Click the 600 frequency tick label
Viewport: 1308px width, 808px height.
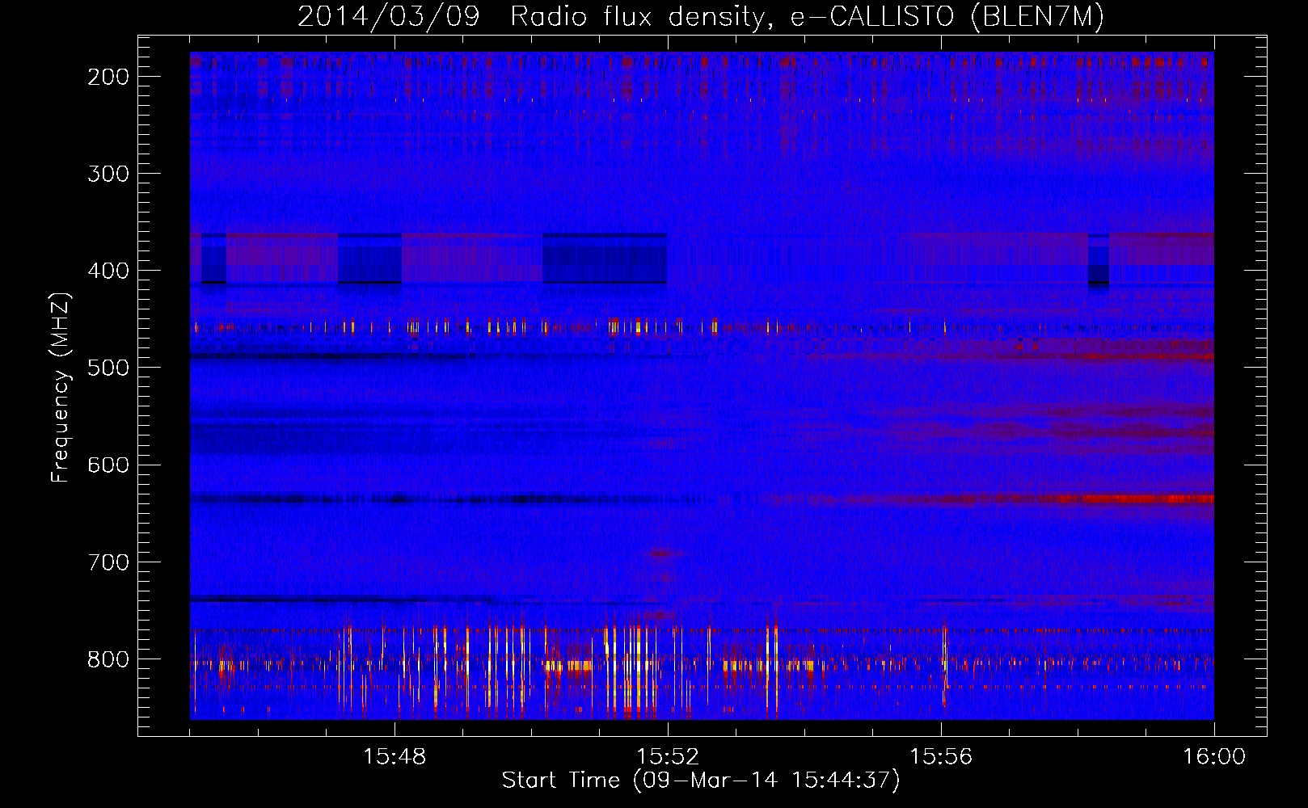coord(108,465)
